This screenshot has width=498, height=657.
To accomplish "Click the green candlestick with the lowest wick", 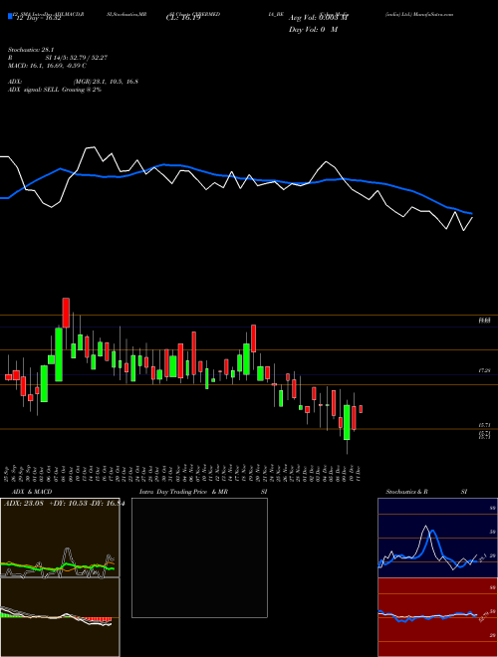I will point(347,422).
